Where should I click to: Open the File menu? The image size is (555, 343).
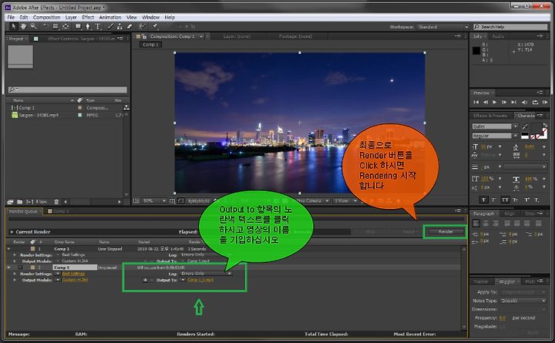pos(11,18)
